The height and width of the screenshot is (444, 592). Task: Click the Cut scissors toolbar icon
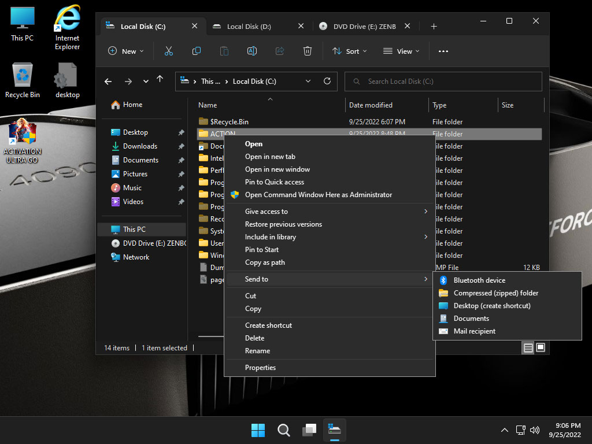tap(168, 51)
